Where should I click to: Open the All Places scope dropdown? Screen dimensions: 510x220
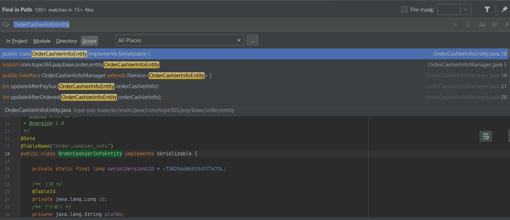180,40
